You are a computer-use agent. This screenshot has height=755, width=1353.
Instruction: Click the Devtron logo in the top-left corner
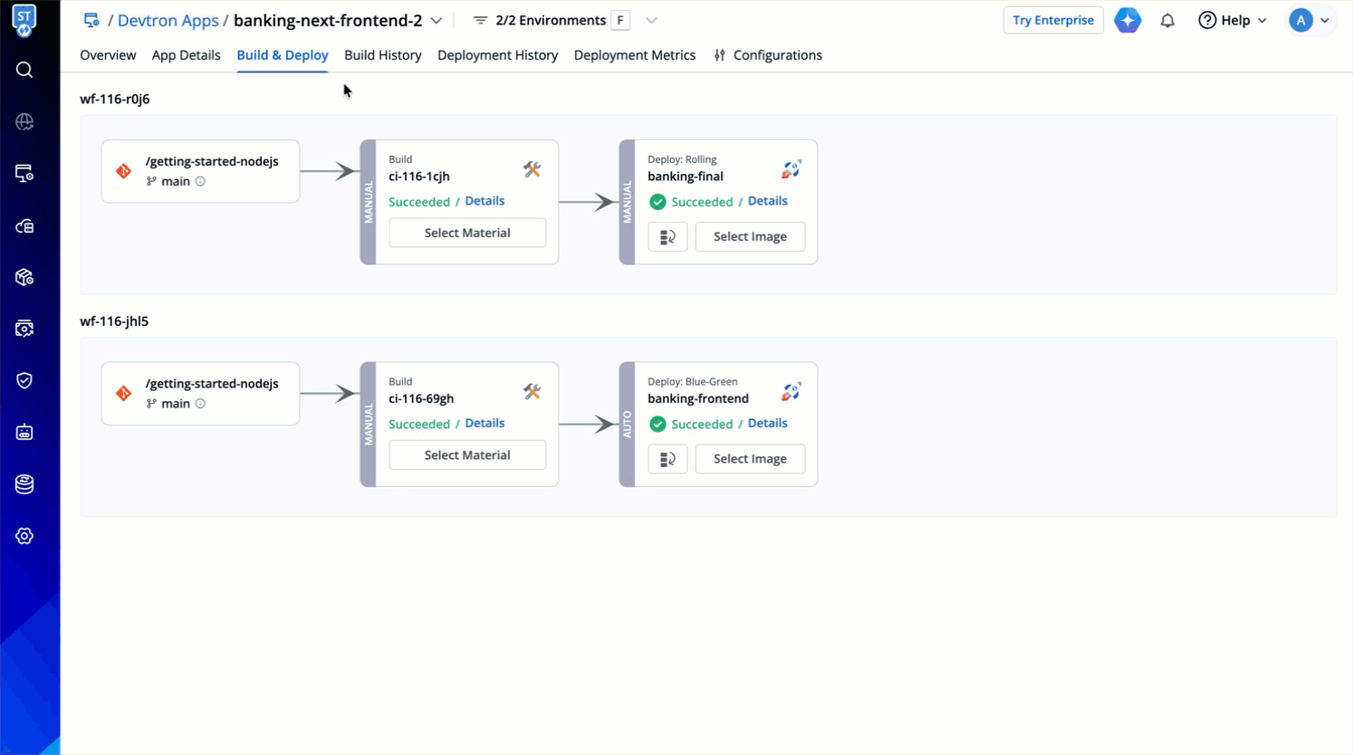(x=24, y=21)
